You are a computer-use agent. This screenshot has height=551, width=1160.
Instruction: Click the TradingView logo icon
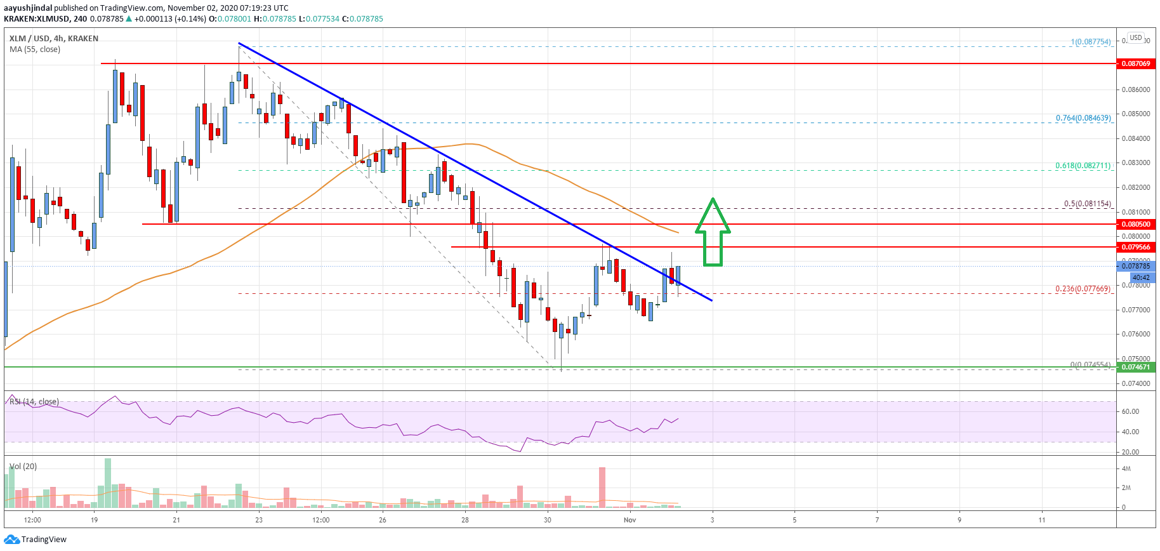pos(11,540)
